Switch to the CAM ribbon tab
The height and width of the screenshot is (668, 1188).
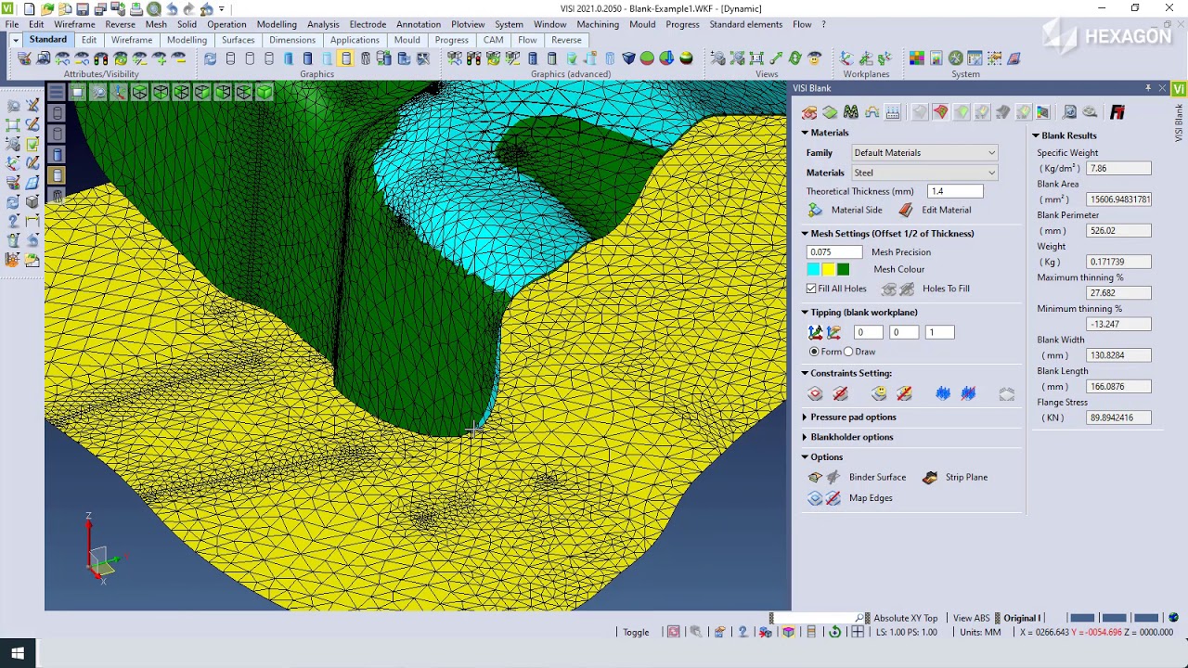click(x=493, y=40)
